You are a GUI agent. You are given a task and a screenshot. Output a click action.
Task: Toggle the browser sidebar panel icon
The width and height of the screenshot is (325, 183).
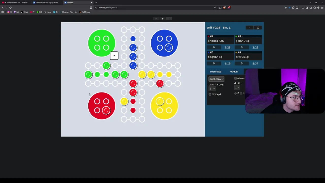(x=307, y=8)
